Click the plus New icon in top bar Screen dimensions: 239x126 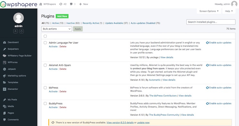coord(81,4)
